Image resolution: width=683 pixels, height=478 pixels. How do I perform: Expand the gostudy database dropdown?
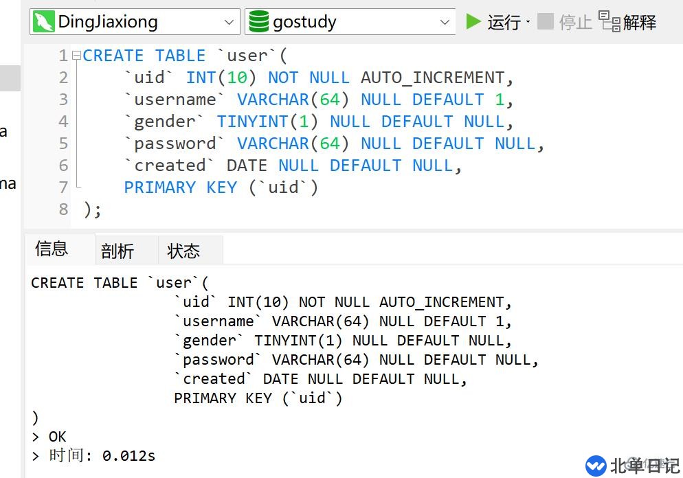[x=445, y=22]
